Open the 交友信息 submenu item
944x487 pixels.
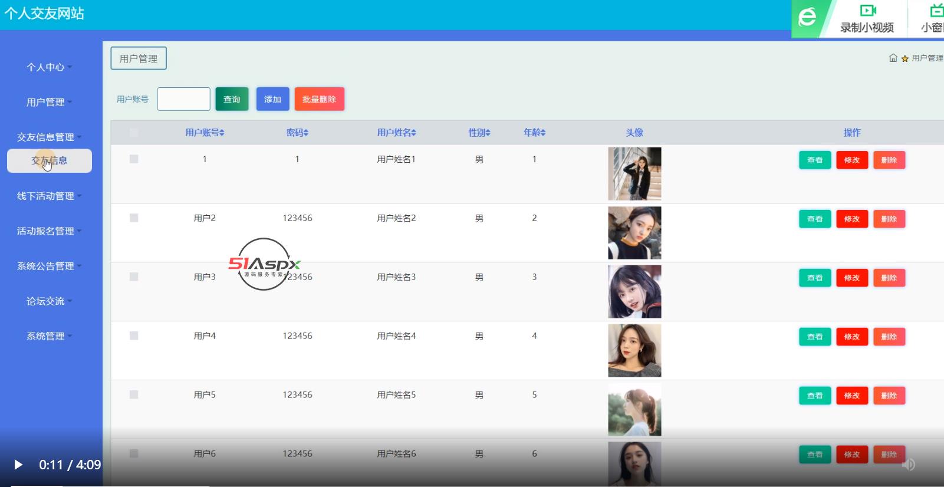50,161
